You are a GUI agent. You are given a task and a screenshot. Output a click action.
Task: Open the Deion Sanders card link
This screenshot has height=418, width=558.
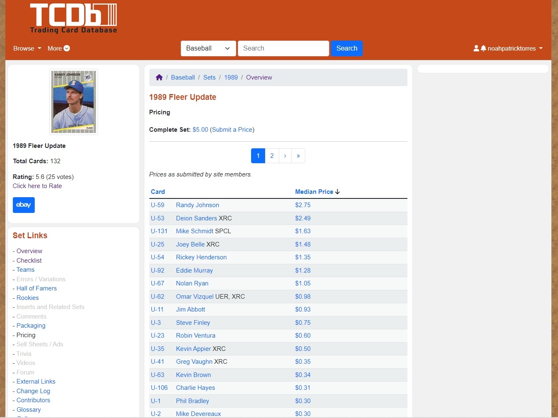coord(196,218)
